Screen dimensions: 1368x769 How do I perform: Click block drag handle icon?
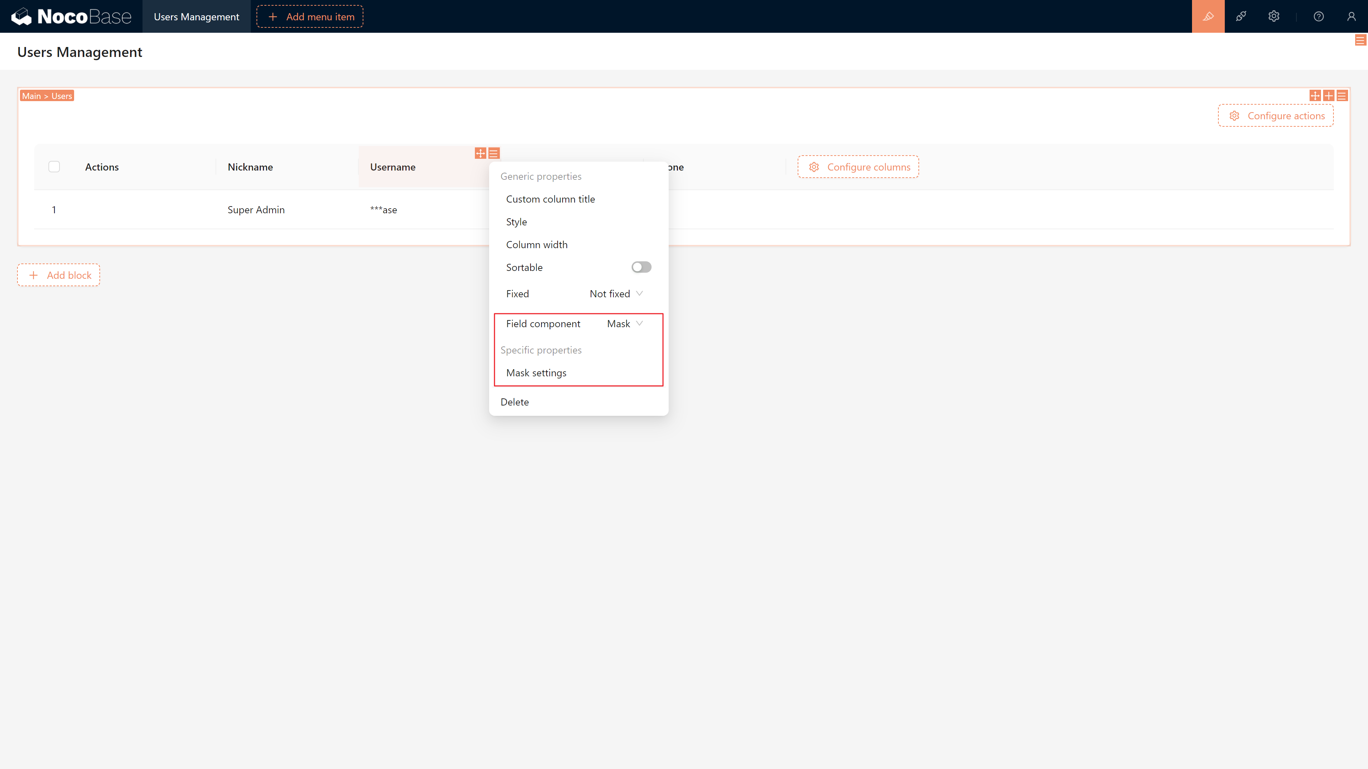pyautogui.click(x=1315, y=95)
